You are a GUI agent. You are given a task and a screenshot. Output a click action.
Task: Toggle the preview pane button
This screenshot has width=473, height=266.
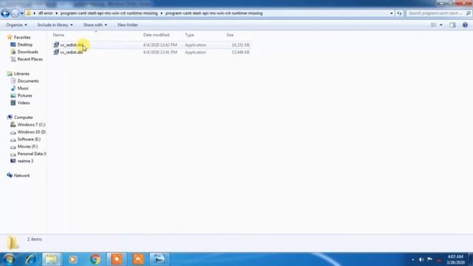[452, 25]
